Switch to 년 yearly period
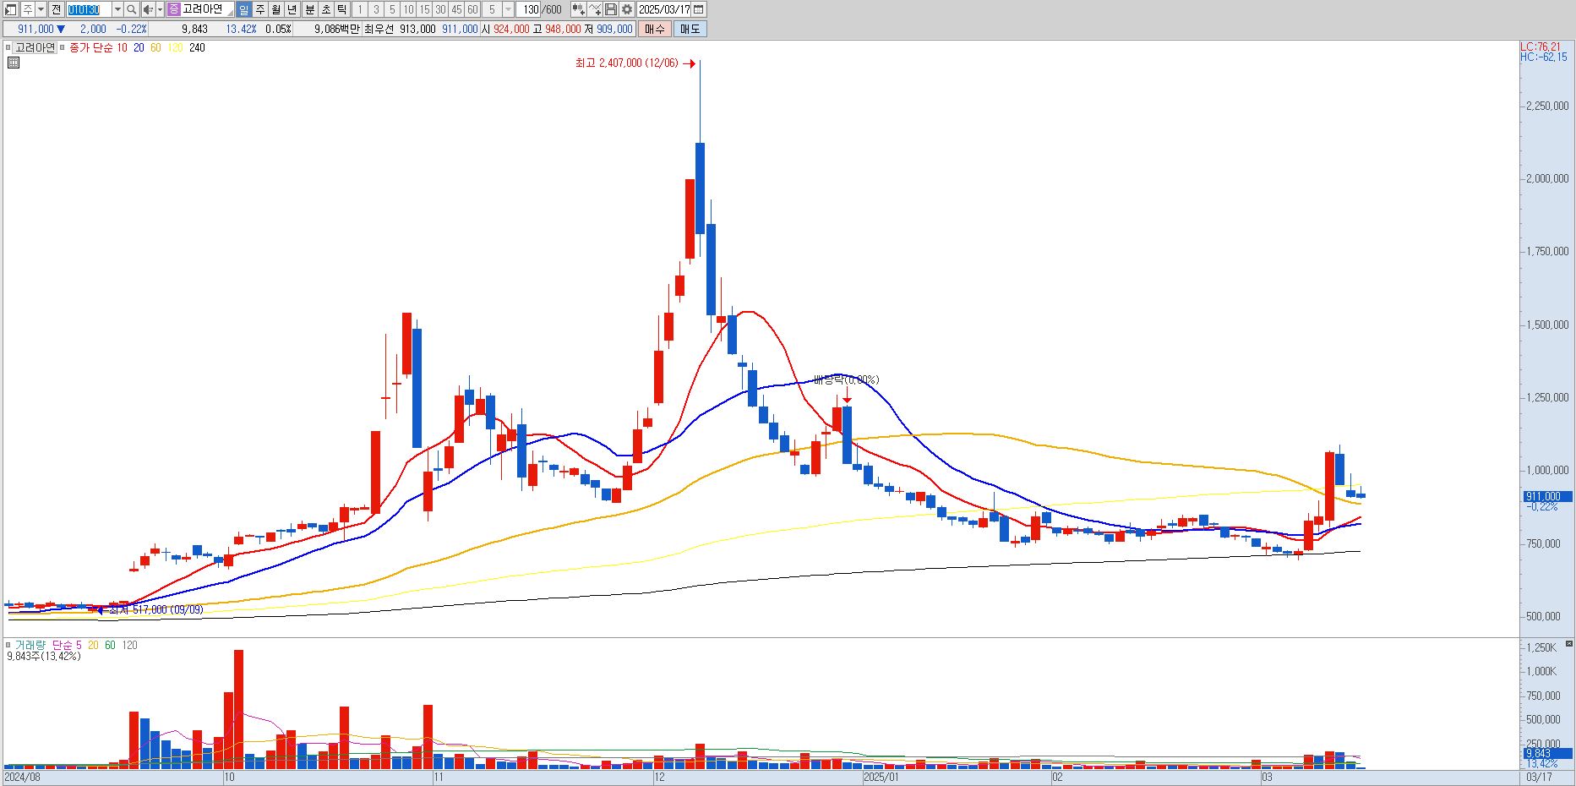1576x786 pixels. pos(292,9)
